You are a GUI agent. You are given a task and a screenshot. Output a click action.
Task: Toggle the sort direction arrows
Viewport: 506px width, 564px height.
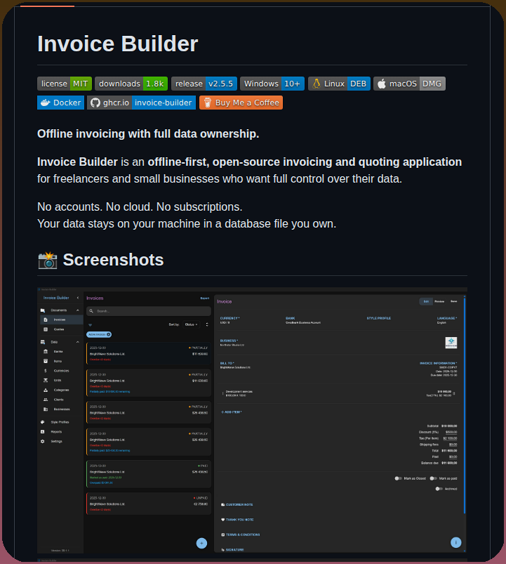coord(206,324)
